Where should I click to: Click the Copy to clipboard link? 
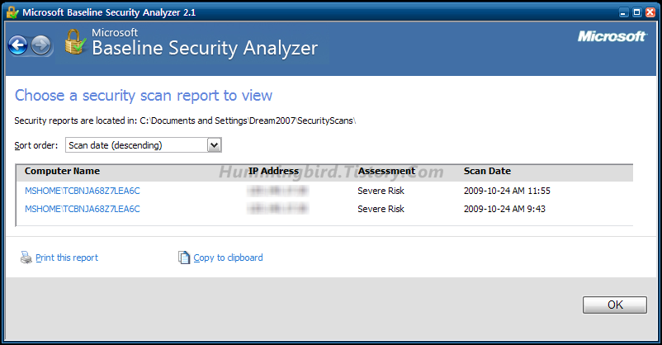point(228,258)
